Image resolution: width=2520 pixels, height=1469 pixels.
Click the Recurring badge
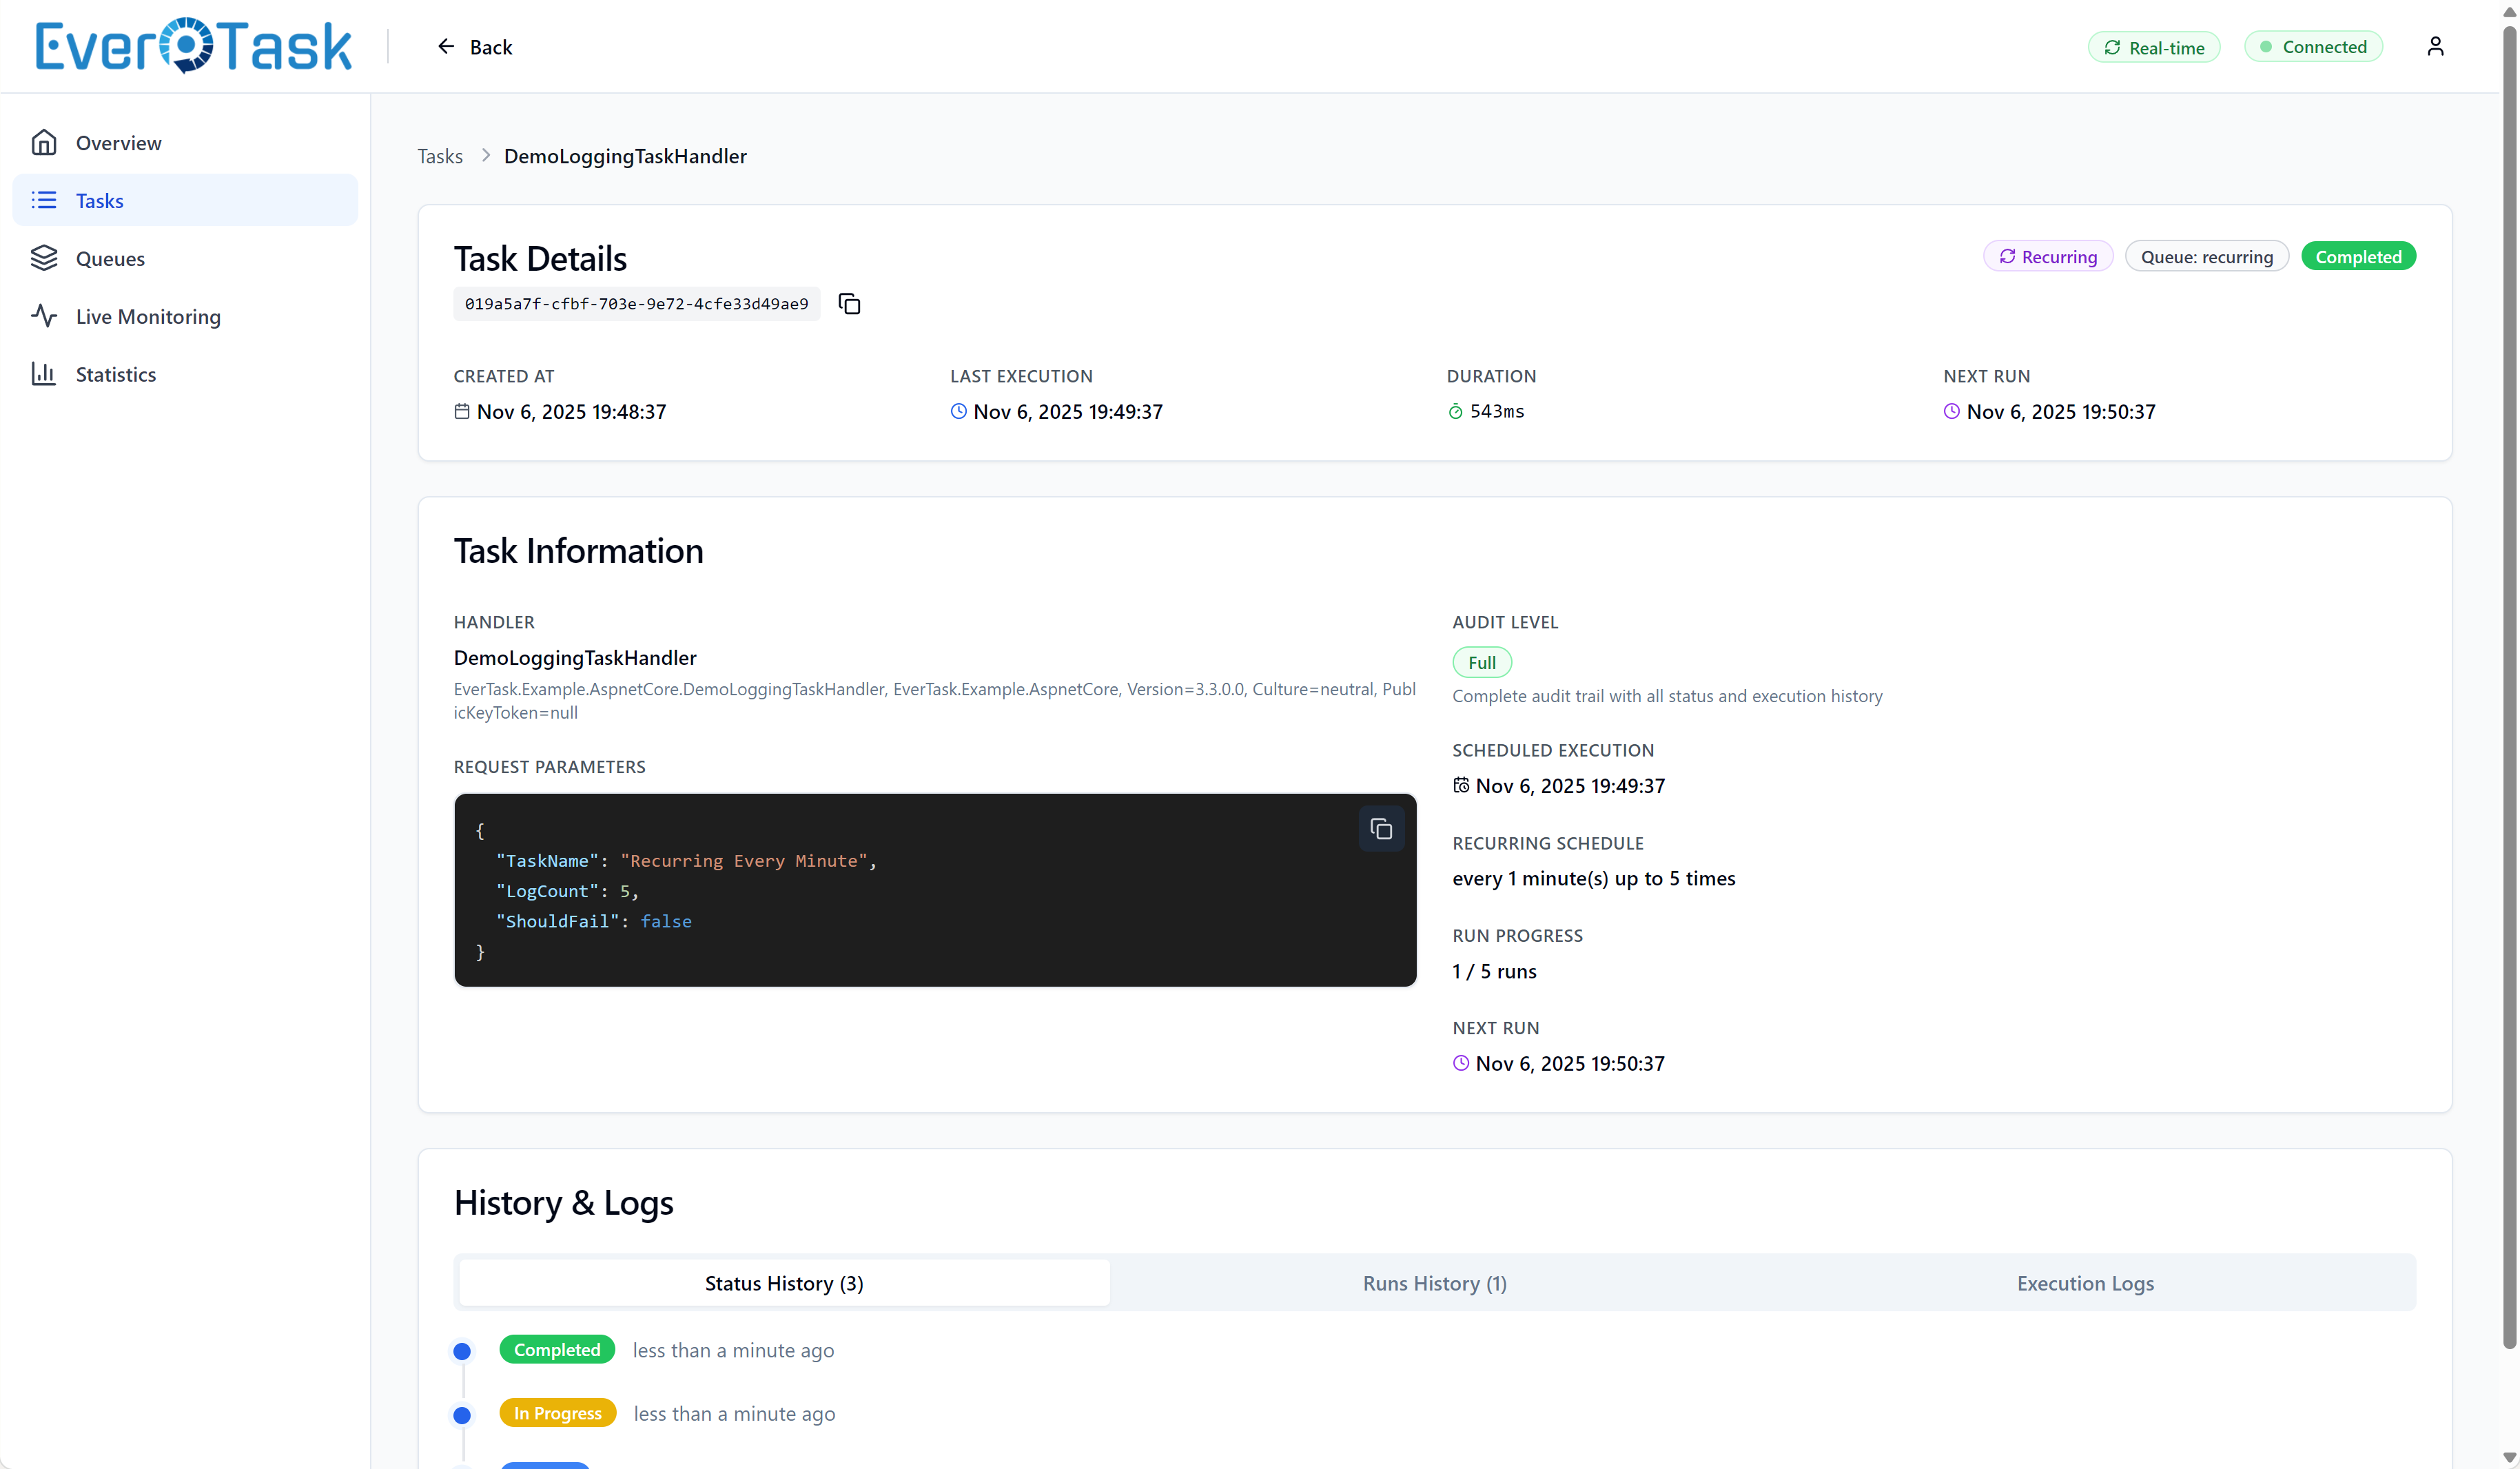pos(2047,257)
